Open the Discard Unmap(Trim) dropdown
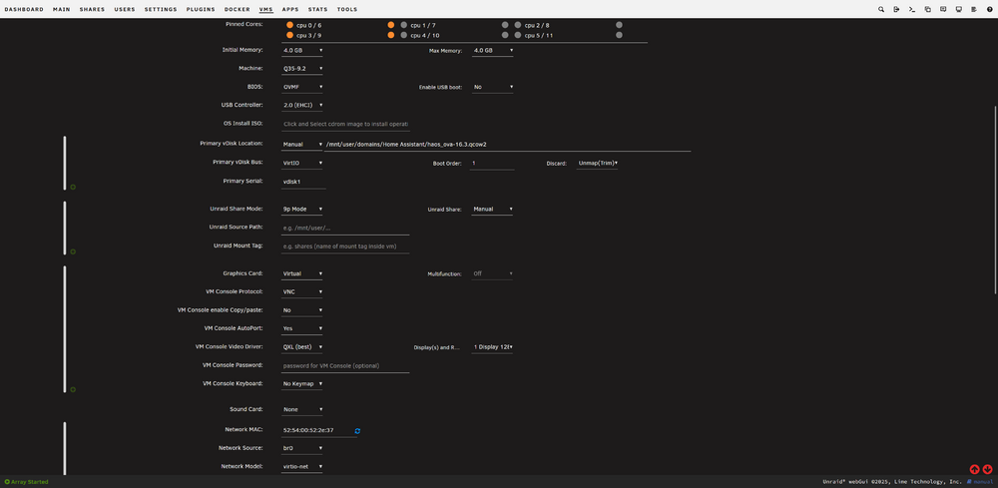Image resolution: width=998 pixels, height=488 pixels. [x=597, y=163]
